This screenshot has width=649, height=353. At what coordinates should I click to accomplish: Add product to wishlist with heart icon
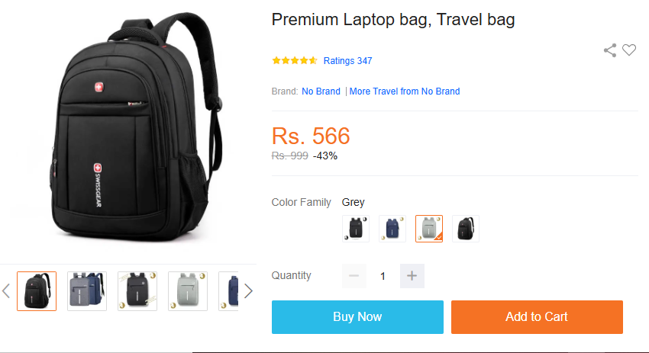(629, 50)
